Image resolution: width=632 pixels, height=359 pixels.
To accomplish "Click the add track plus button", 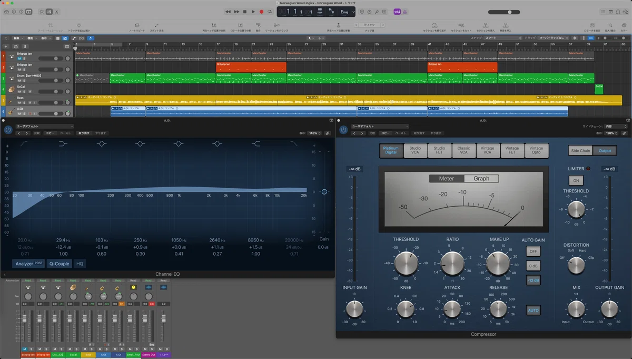I will click(6, 46).
